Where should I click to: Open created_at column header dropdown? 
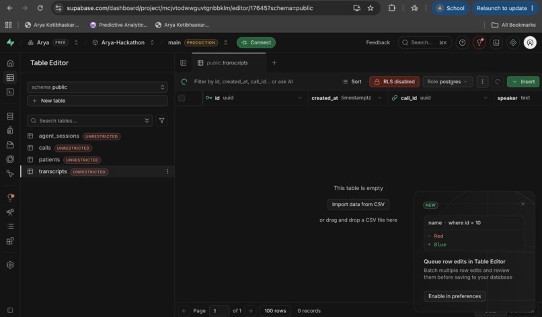[379, 98]
